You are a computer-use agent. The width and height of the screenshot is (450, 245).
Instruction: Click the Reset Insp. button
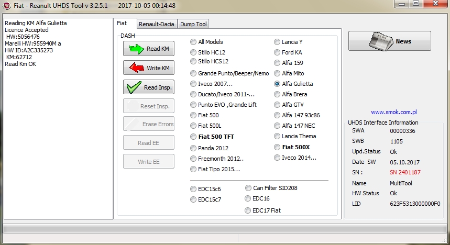pos(149,106)
